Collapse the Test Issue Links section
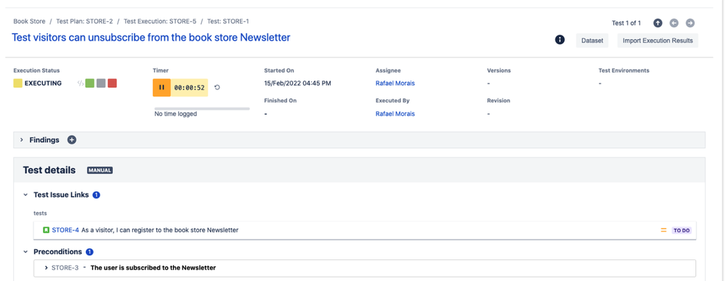This screenshot has height=281, width=726. (25, 195)
